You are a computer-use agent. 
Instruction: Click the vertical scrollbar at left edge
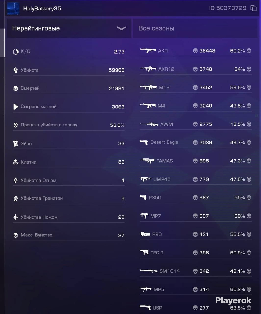(x=2, y=43)
